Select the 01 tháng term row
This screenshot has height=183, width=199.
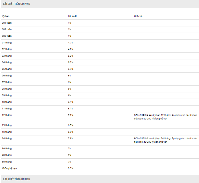point(100,43)
